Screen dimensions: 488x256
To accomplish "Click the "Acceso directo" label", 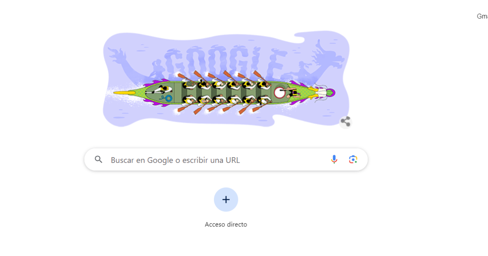I will coord(226,224).
